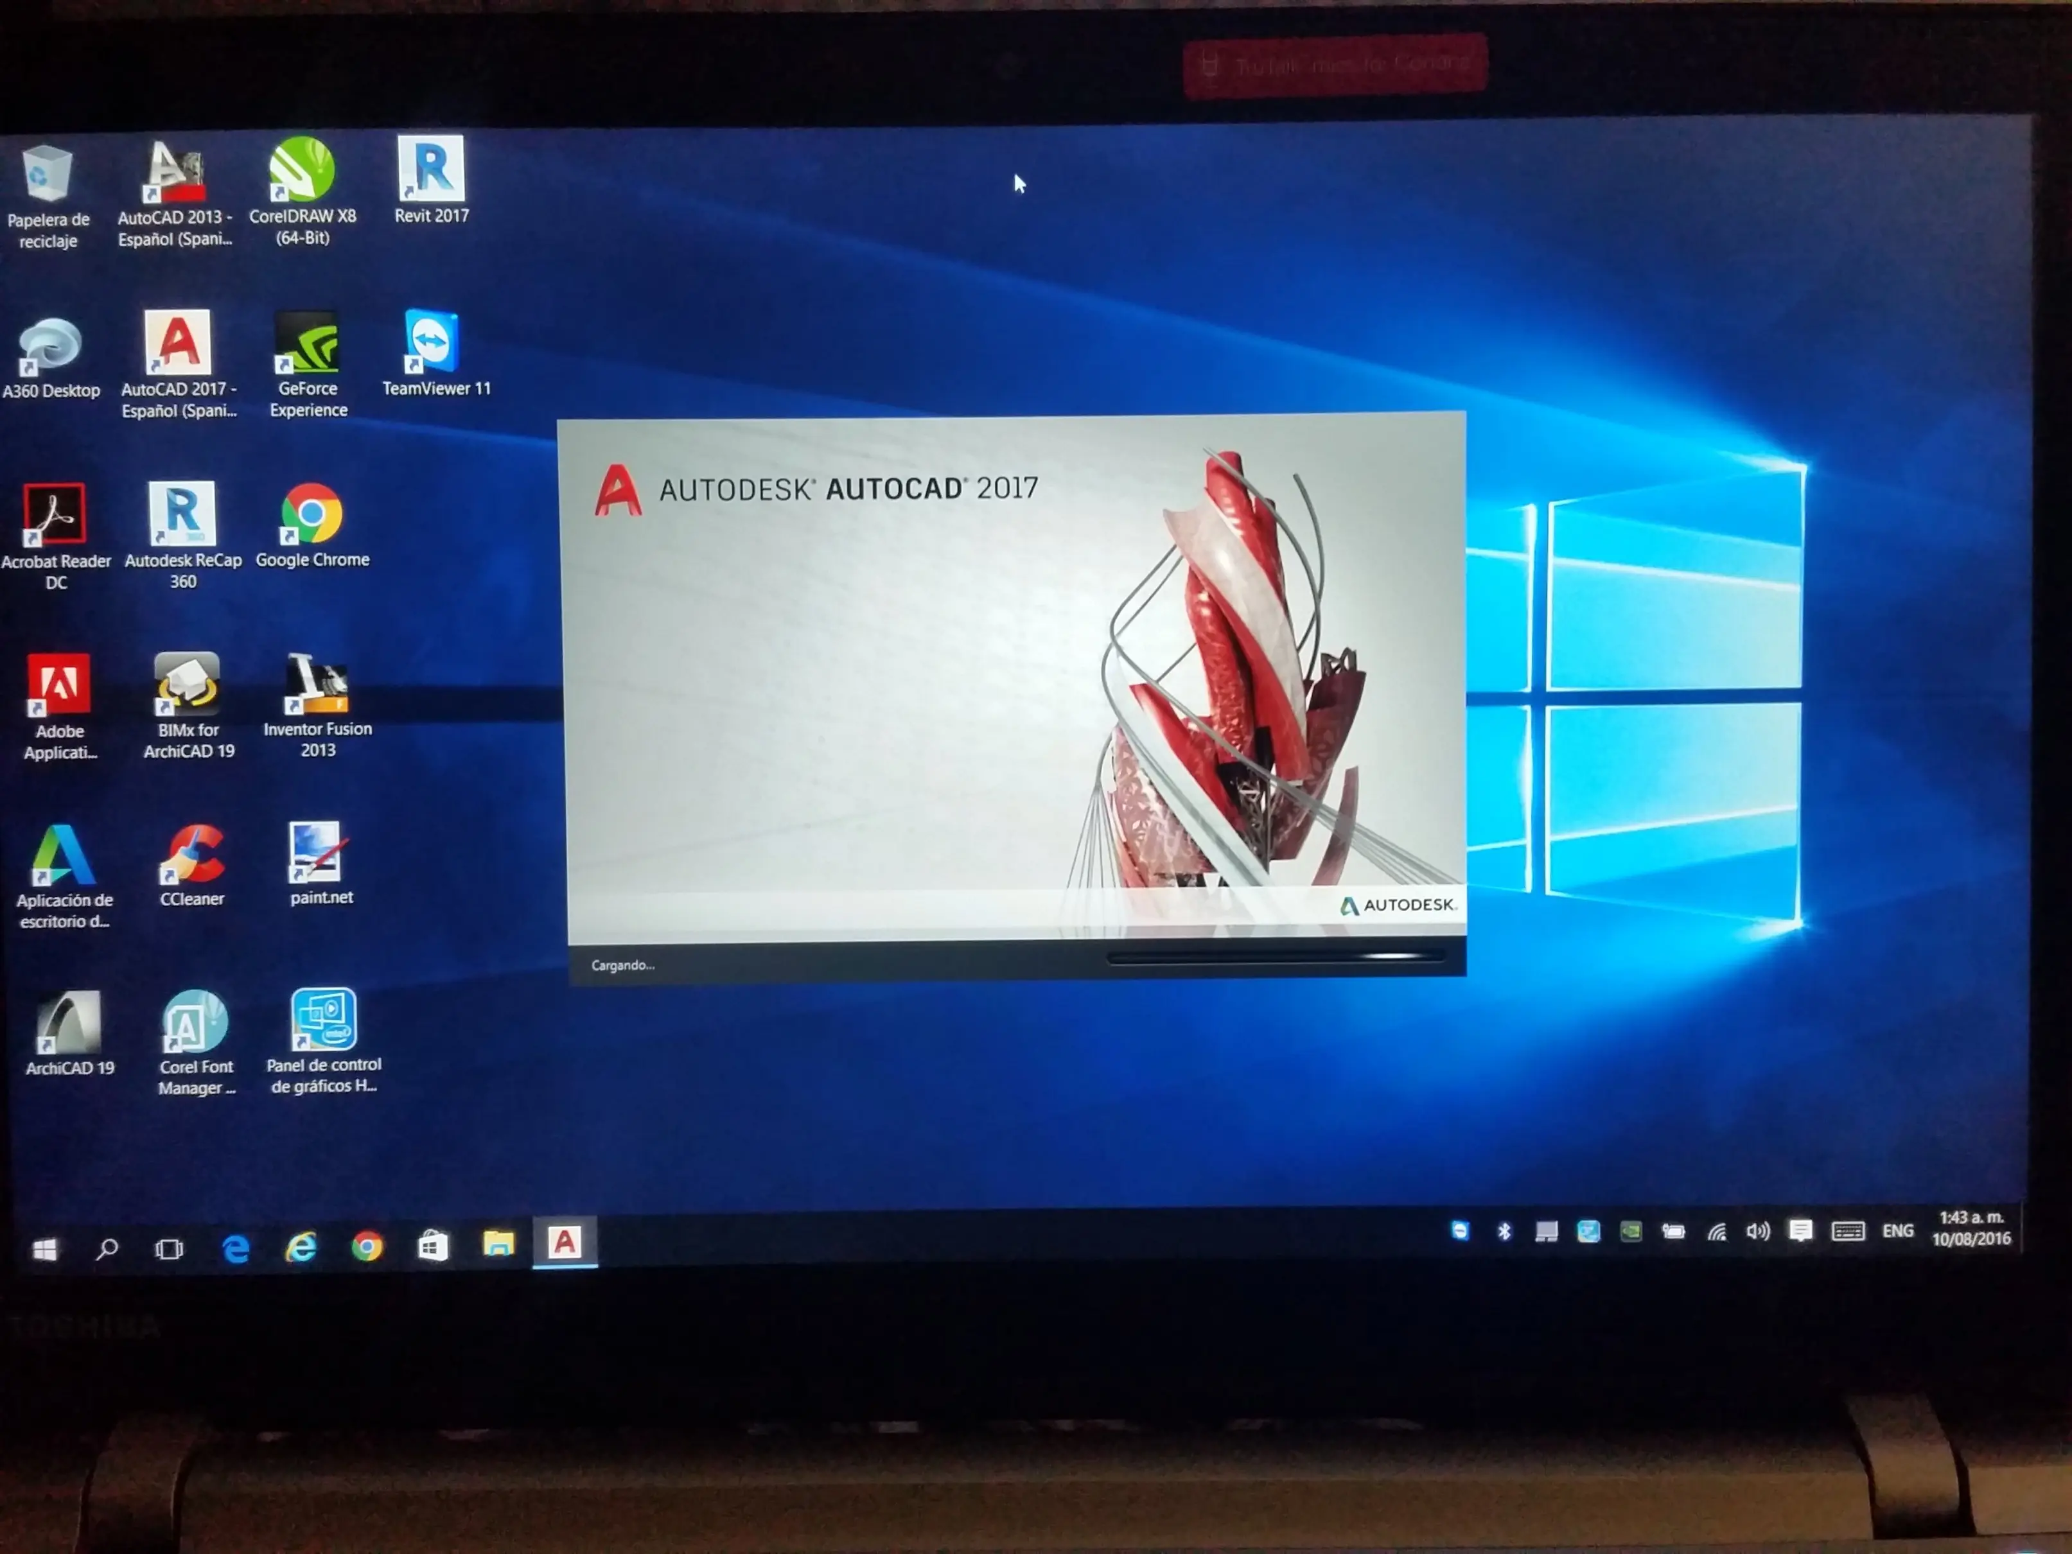This screenshot has height=1554, width=2072.
Task: Click the Revit 2017 desktop icon
Action: click(x=431, y=180)
